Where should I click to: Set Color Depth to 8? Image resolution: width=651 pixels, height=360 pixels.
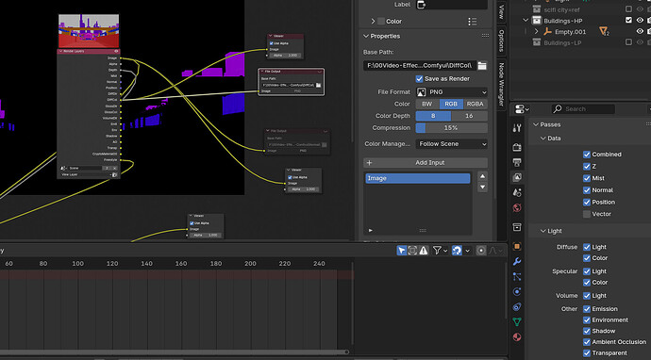point(433,116)
